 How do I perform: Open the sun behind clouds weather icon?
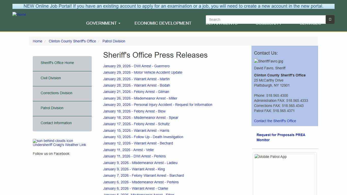pyautogui.click(x=53, y=141)
